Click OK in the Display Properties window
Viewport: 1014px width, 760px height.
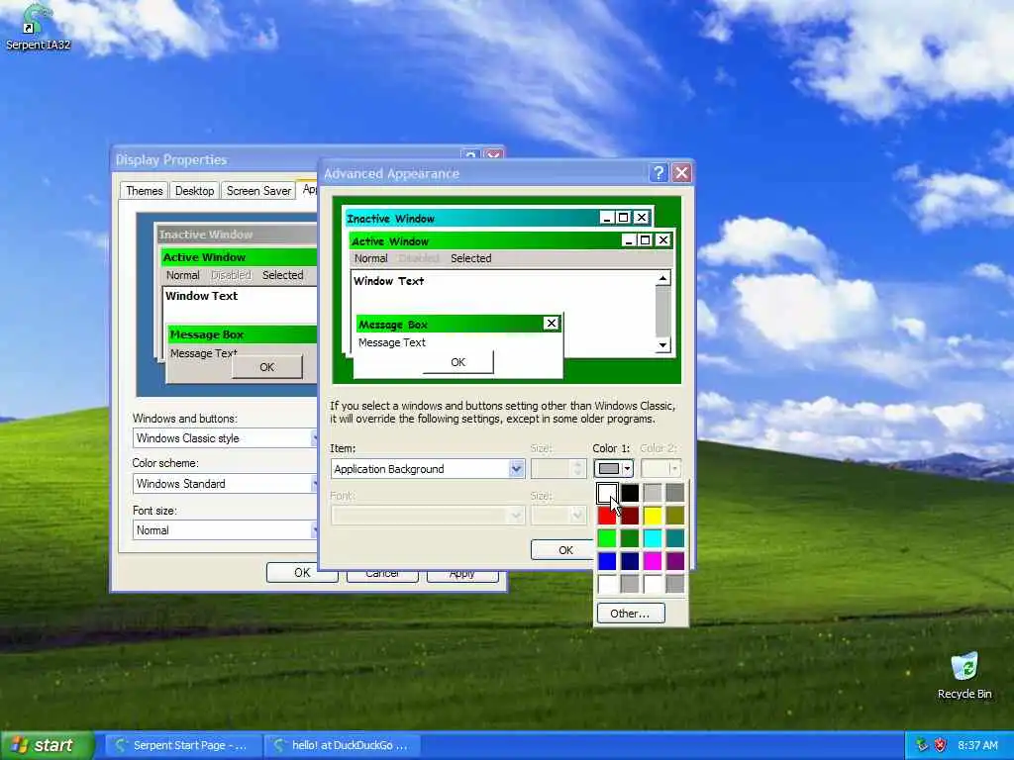tap(302, 573)
